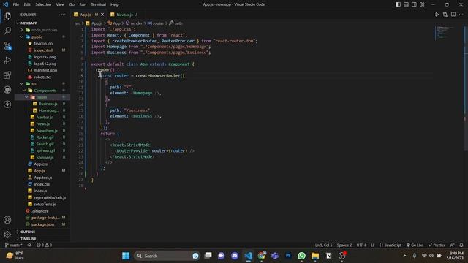468x263 pixels.
Task: Open the Selection menu
Action: pos(43,4)
